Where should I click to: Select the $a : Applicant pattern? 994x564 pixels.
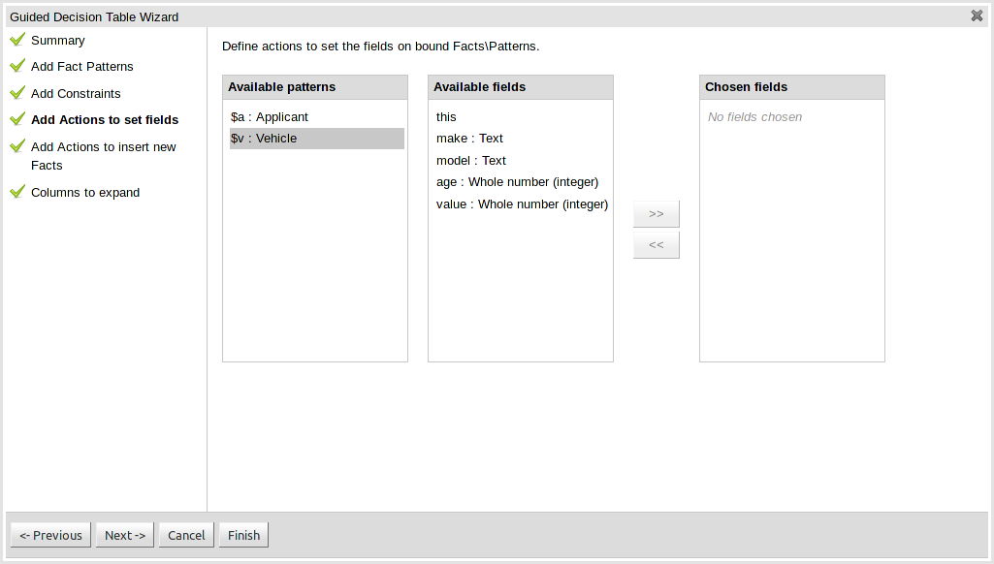tap(270, 117)
